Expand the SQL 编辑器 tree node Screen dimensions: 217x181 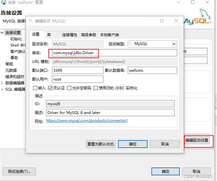click(x=2, y=90)
